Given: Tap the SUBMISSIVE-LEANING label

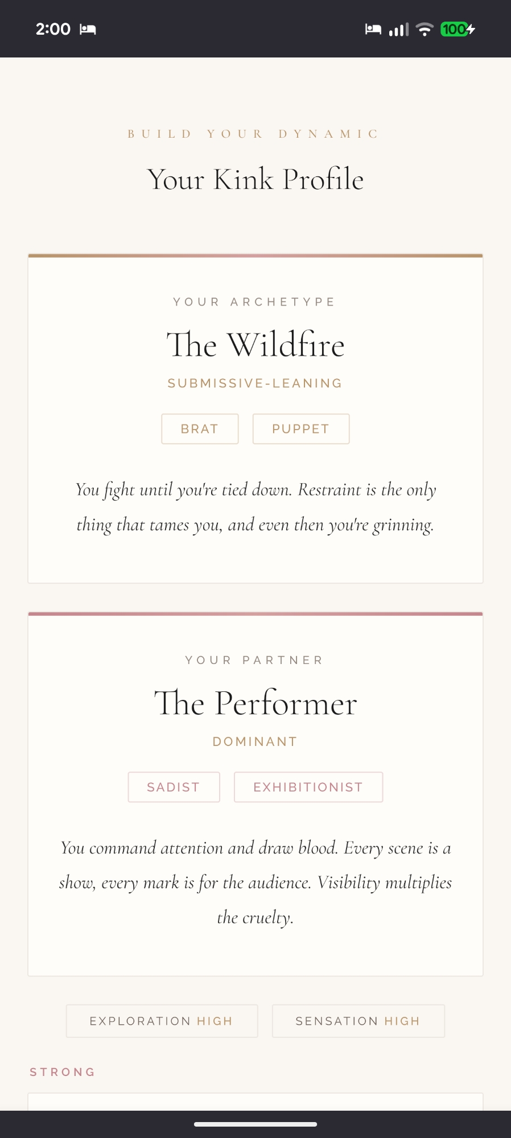Looking at the screenshot, I should [255, 384].
